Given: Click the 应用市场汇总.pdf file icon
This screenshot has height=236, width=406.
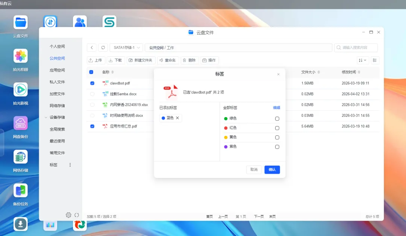Looking at the screenshot, I should (x=105, y=126).
